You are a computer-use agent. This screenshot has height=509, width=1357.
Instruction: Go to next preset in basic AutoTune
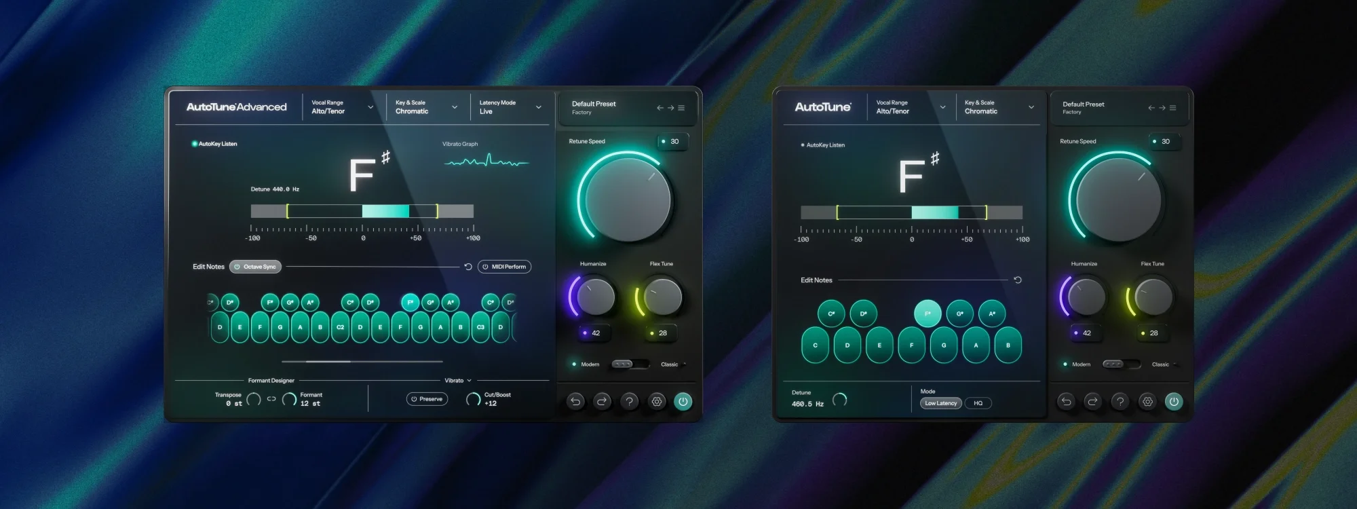(x=1162, y=108)
